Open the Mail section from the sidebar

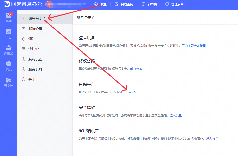[x=8, y=18]
